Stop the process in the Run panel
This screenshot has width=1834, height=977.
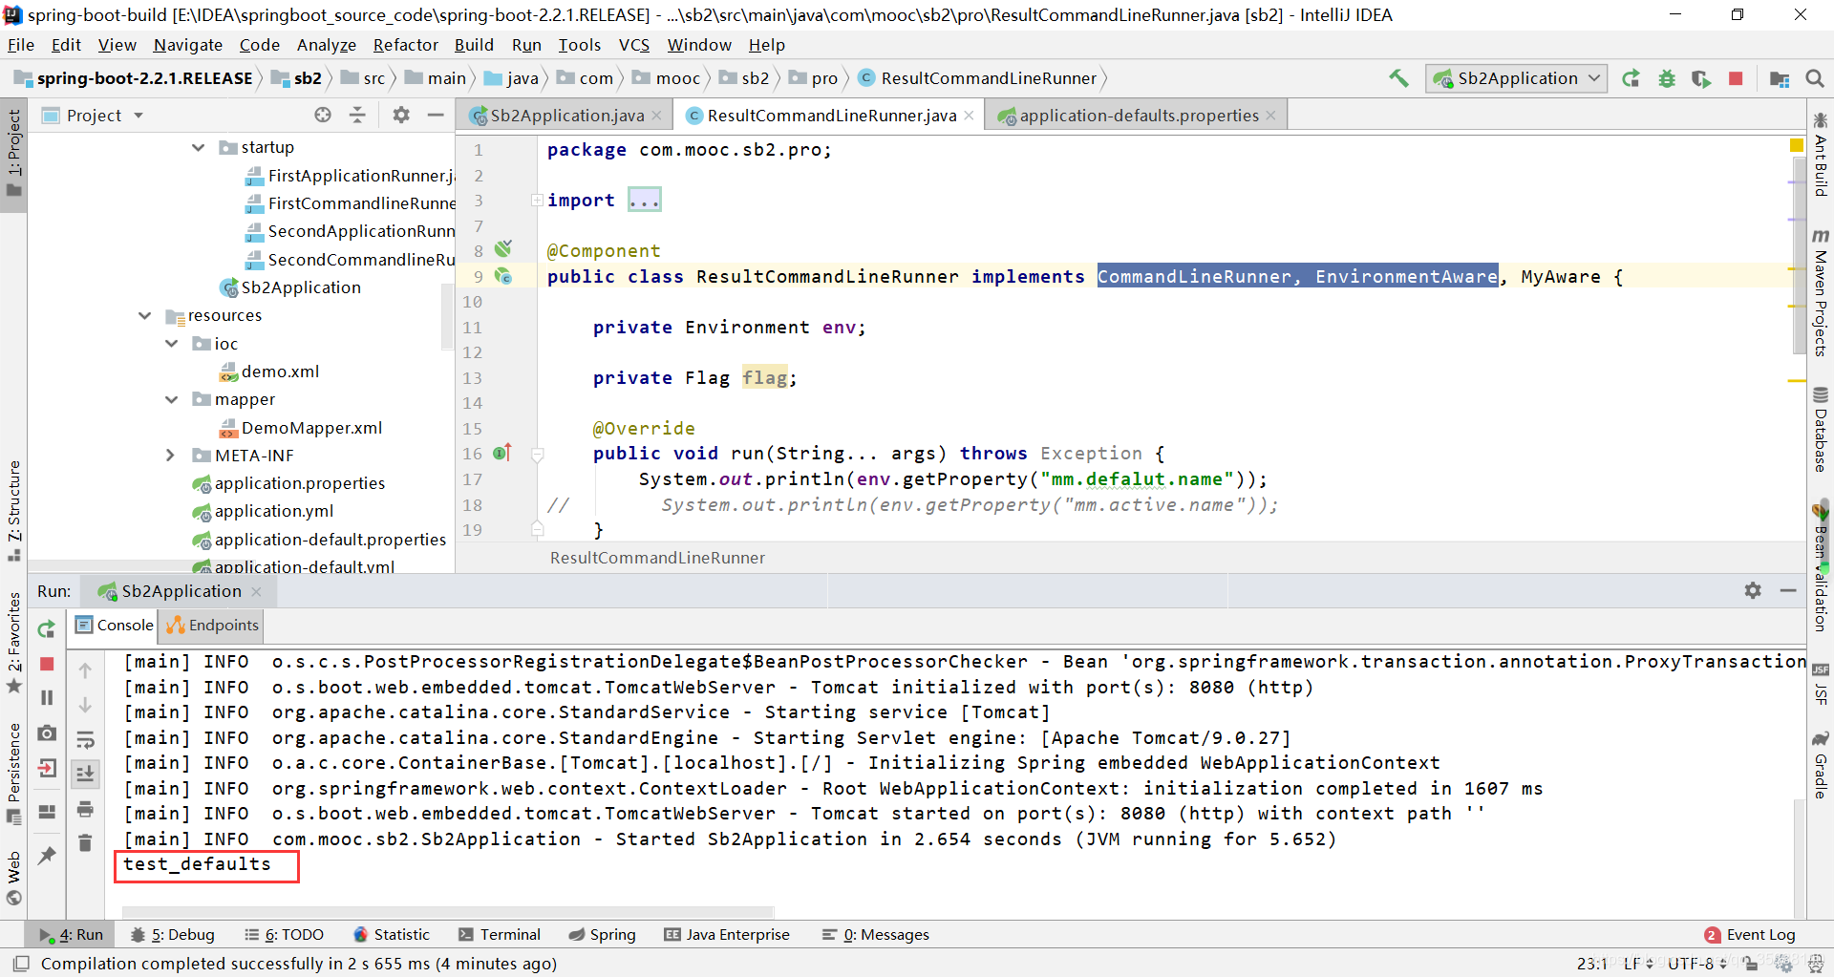pyautogui.click(x=46, y=664)
